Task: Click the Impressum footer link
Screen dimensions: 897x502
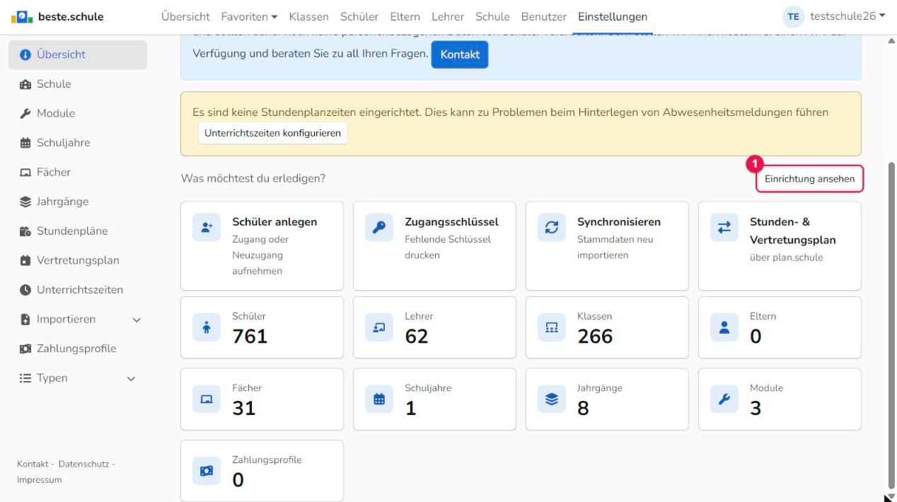Action: [39, 480]
